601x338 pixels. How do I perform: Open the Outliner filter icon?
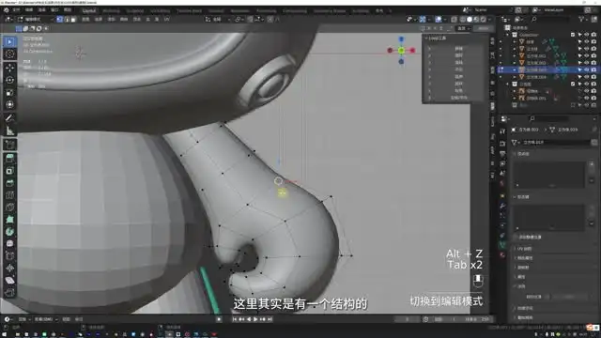click(582, 19)
